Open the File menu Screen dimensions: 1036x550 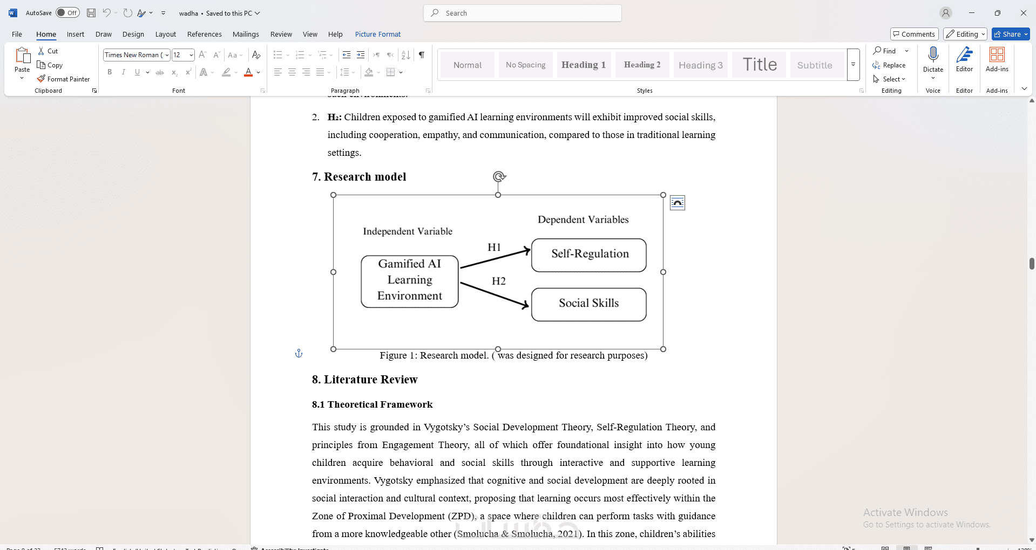coord(17,34)
